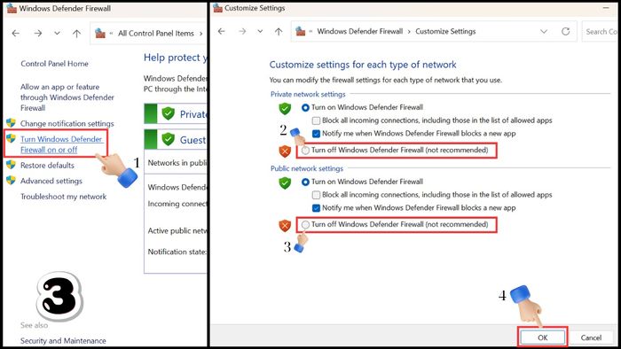Image resolution: width=621 pixels, height=349 pixels.
Task: Click red shield icon in private network settings
Action: (285, 151)
